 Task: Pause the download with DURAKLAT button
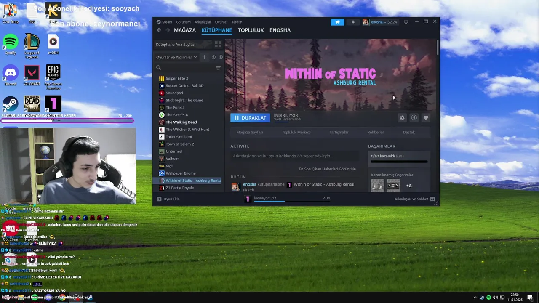250,118
